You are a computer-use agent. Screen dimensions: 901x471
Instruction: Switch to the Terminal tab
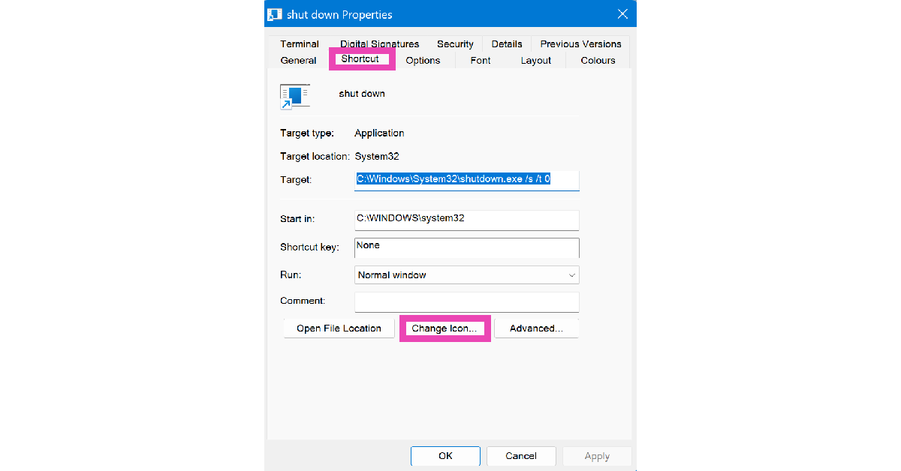(300, 44)
